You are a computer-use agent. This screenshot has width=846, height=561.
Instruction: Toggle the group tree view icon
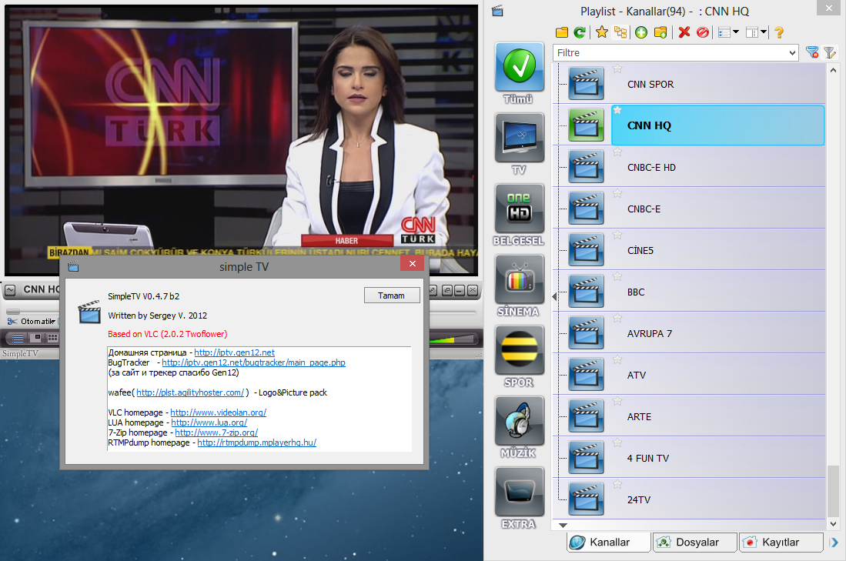620,32
